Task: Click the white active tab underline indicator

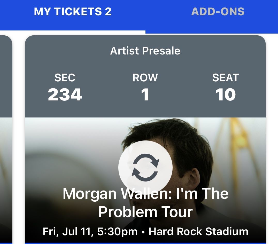Action: (x=73, y=32)
